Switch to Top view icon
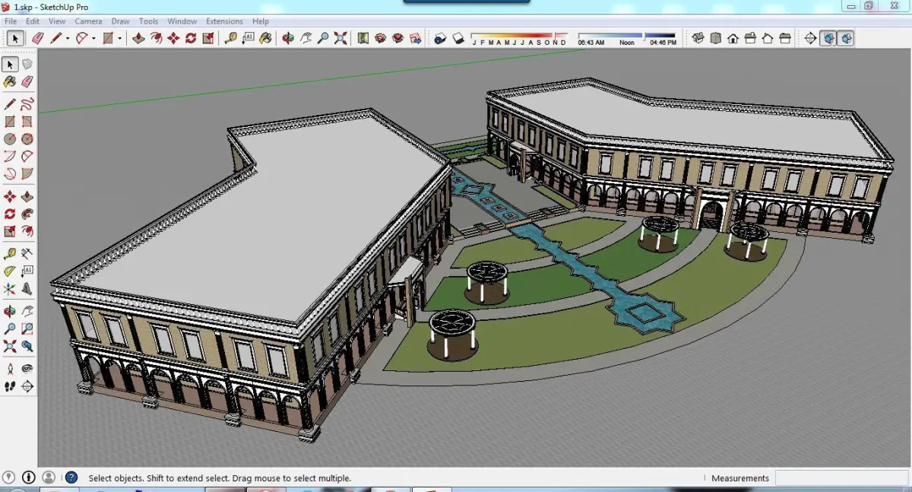 (x=715, y=38)
